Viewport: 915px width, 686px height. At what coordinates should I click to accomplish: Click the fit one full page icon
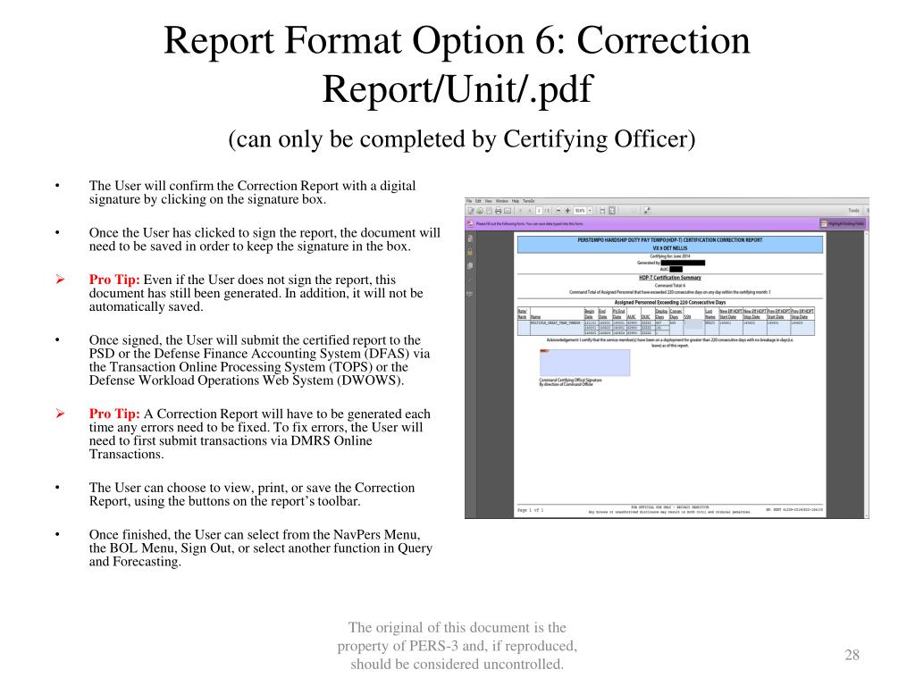[612, 211]
